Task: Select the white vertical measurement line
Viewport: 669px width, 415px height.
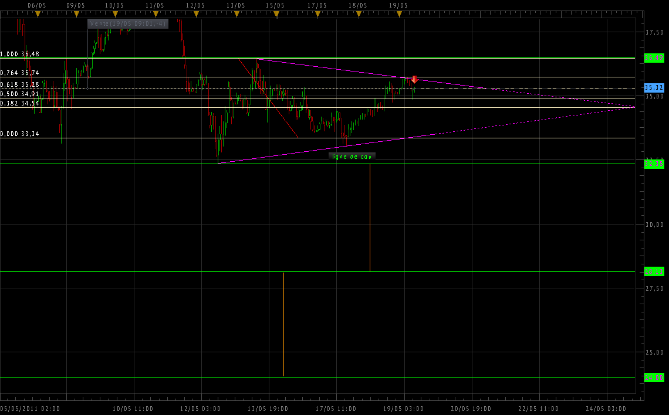Action: click(283, 324)
